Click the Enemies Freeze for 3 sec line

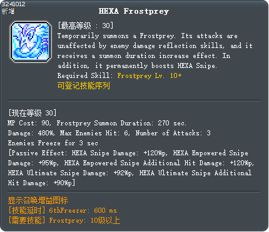tap(53, 143)
